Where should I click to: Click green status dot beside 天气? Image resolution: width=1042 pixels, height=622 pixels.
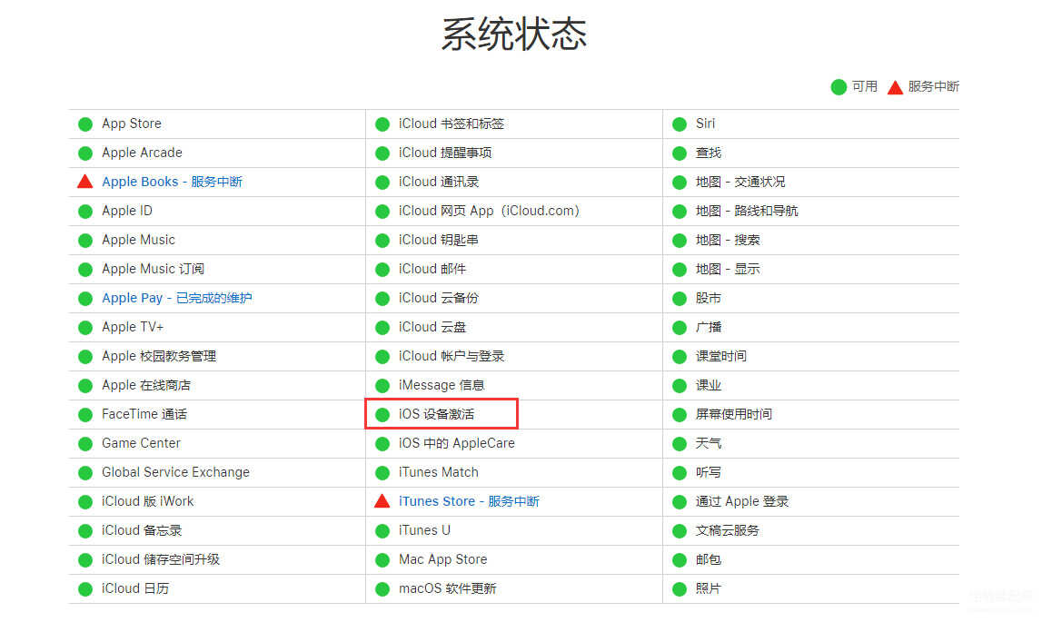(x=680, y=444)
